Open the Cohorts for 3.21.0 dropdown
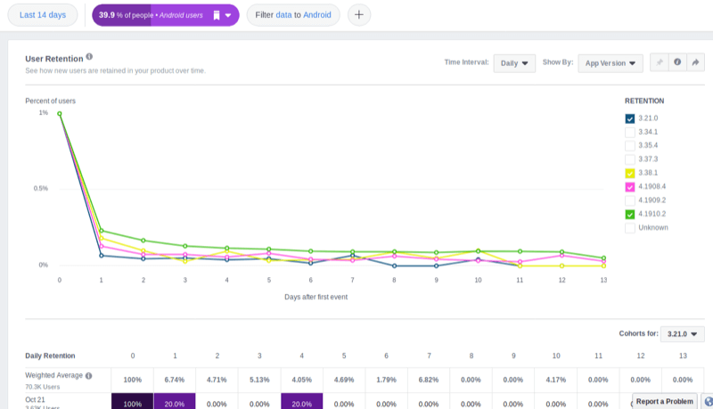Viewport: 713px width, 409px height. pos(682,334)
